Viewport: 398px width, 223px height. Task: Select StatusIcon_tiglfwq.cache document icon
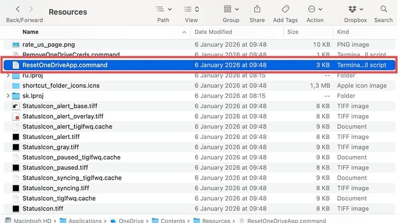click(x=16, y=198)
